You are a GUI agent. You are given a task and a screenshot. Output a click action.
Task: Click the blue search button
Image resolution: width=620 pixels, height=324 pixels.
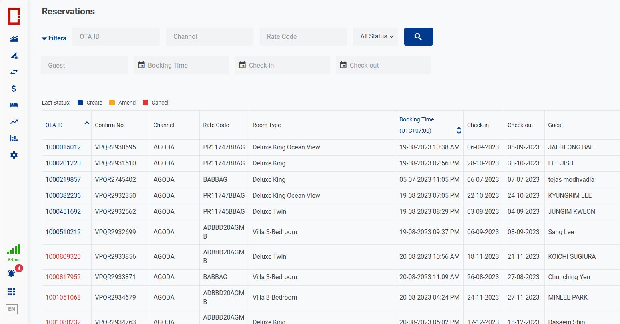[418, 37]
